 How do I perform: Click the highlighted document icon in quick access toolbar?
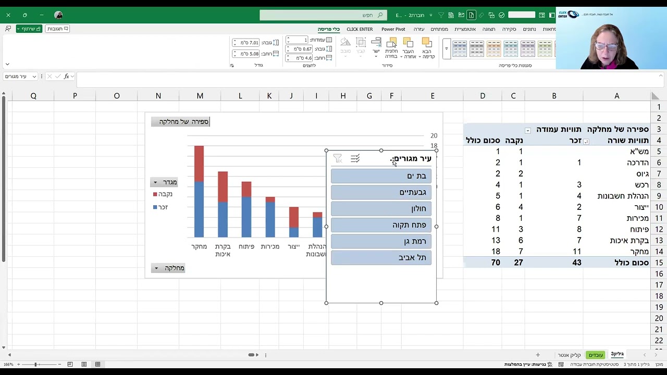471,15
